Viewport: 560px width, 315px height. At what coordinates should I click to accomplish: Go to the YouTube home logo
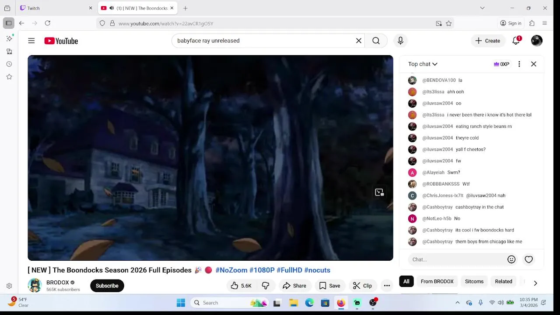point(61,41)
